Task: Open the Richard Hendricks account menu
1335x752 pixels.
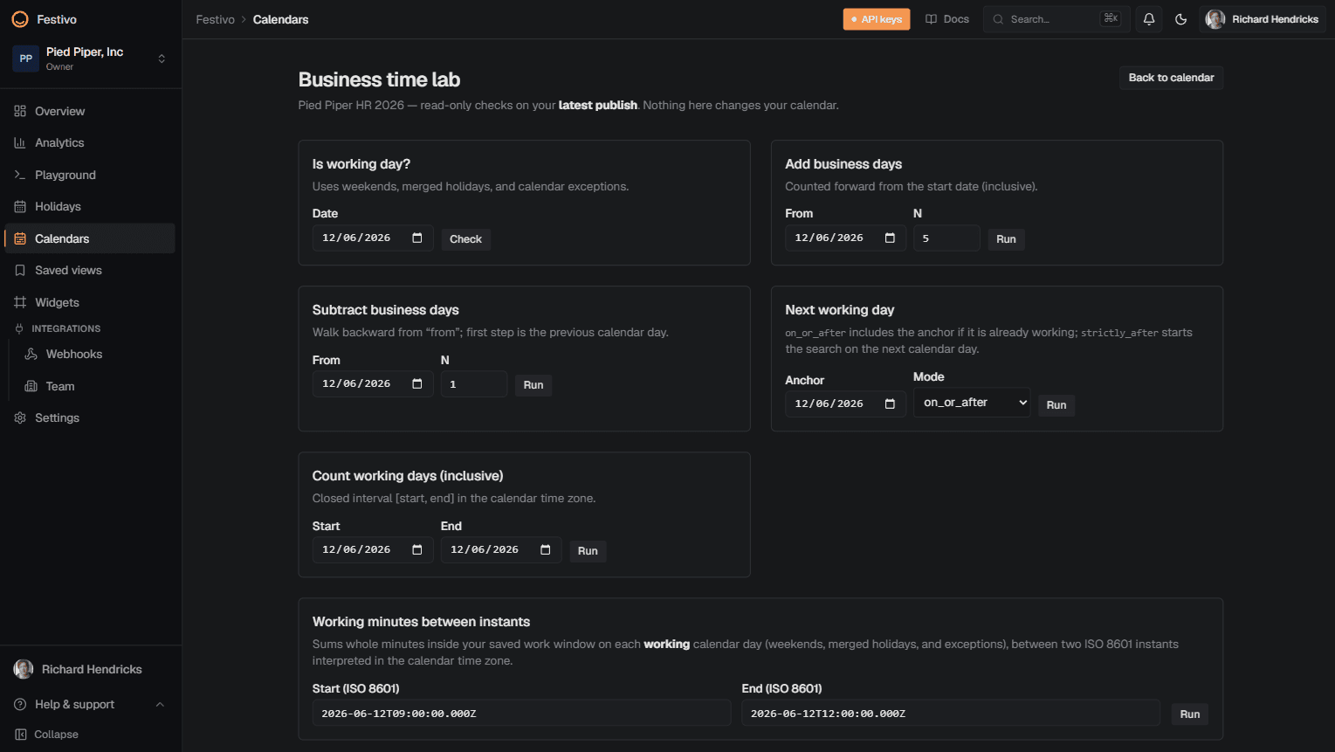Action: (x=1263, y=19)
